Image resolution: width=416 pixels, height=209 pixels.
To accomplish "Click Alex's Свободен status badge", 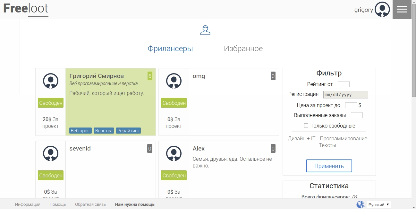I will [x=174, y=175].
